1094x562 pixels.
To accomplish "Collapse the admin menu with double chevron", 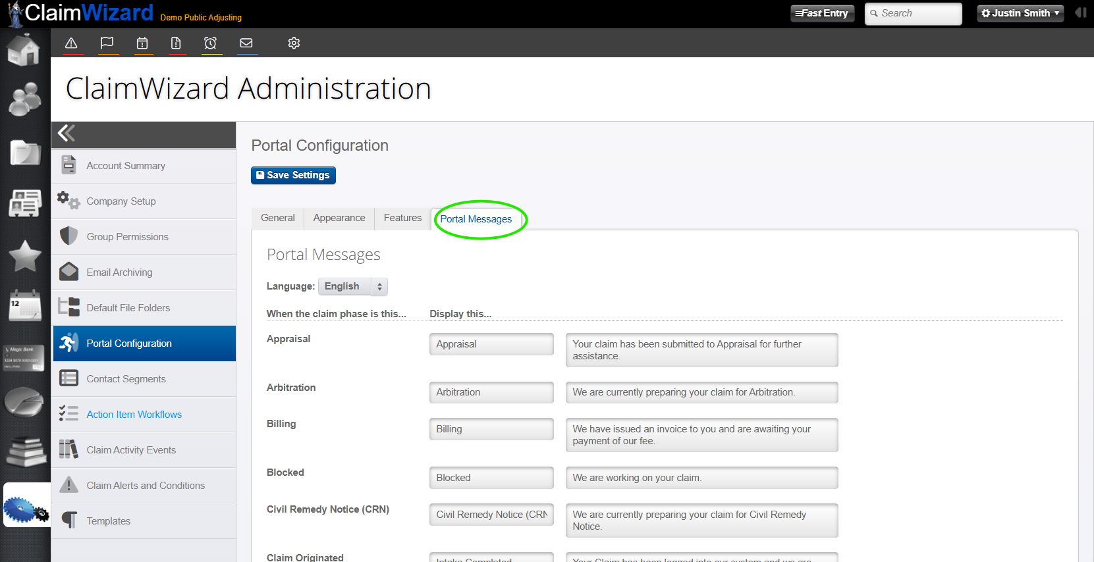I will [x=67, y=134].
